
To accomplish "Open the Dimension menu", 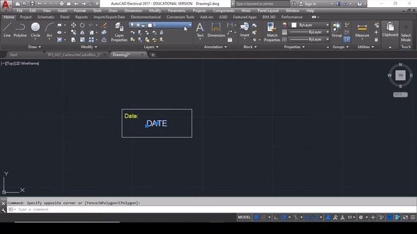I will [133, 10].
